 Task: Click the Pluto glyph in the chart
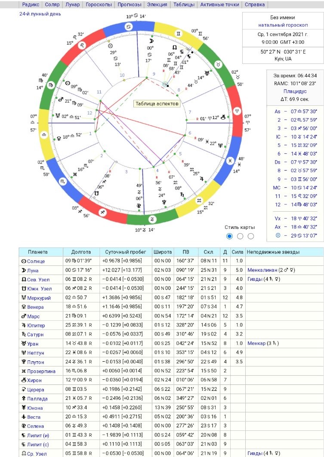pyautogui.click(x=164, y=201)
